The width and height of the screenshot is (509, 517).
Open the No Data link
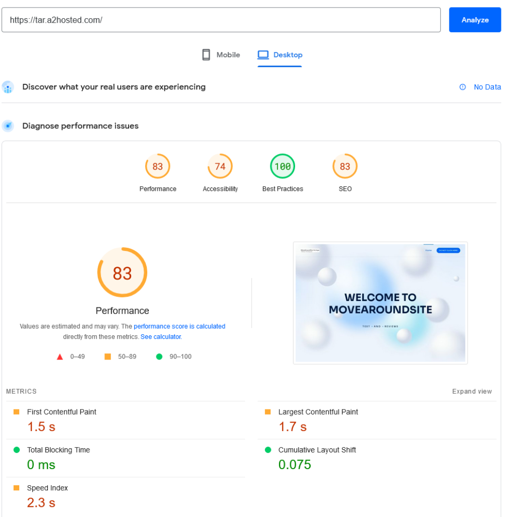coord(487,87)
